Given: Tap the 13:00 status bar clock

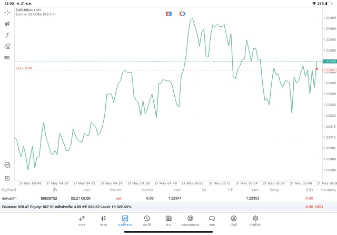Looking at the screenshot, I should (x=9, y=4).
